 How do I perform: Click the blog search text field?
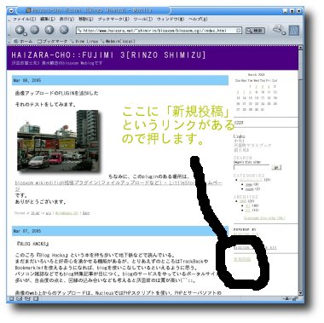click(x=252, y=167)
